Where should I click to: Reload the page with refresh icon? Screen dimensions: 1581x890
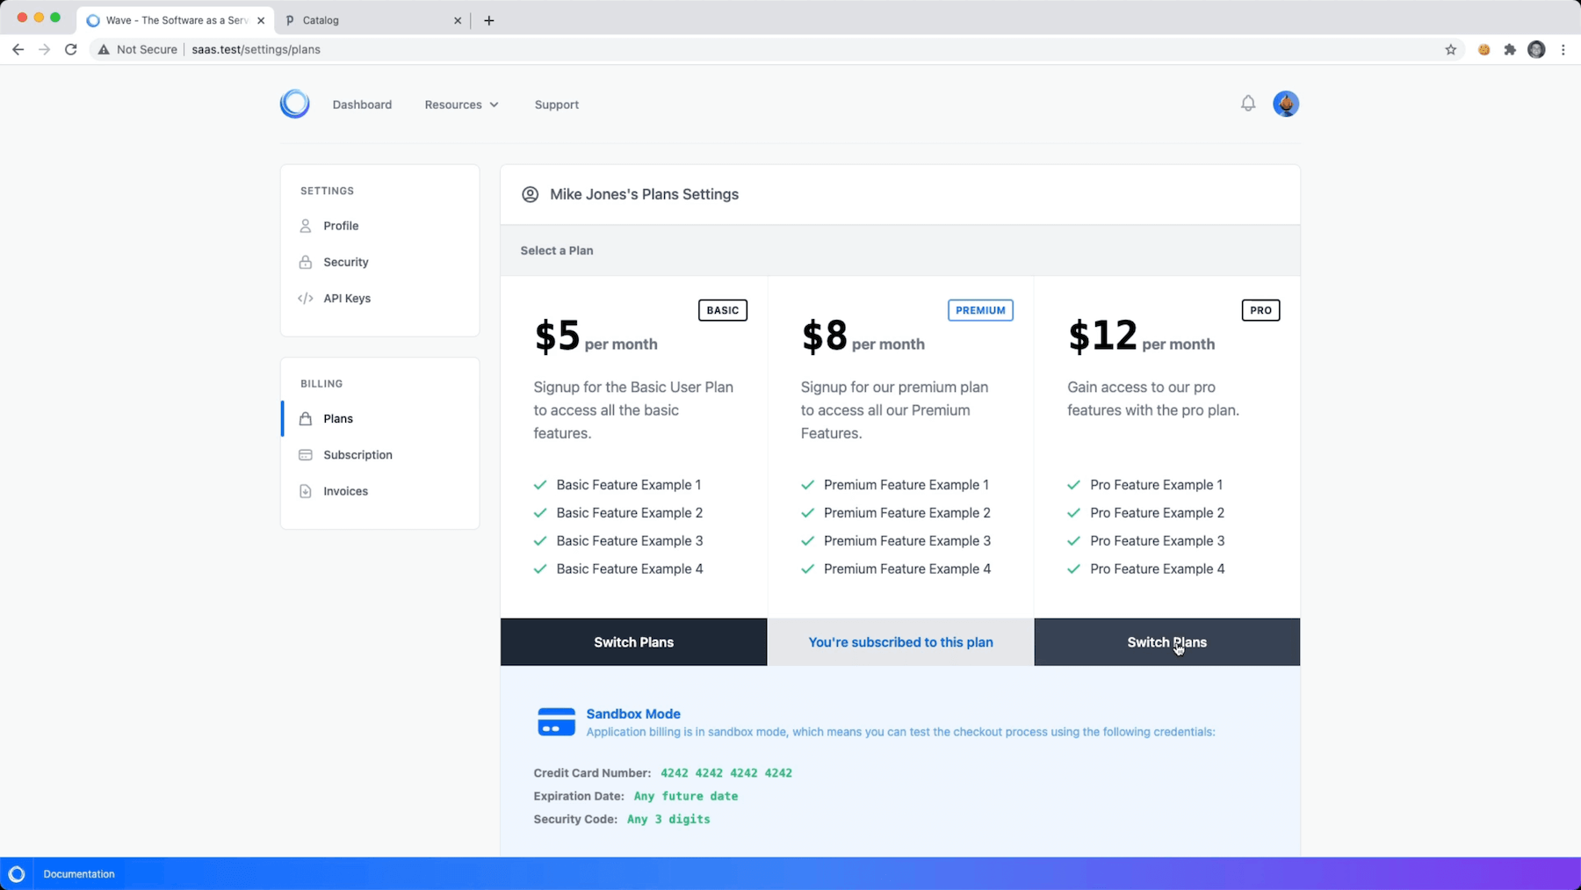click(x=71, y=49)
